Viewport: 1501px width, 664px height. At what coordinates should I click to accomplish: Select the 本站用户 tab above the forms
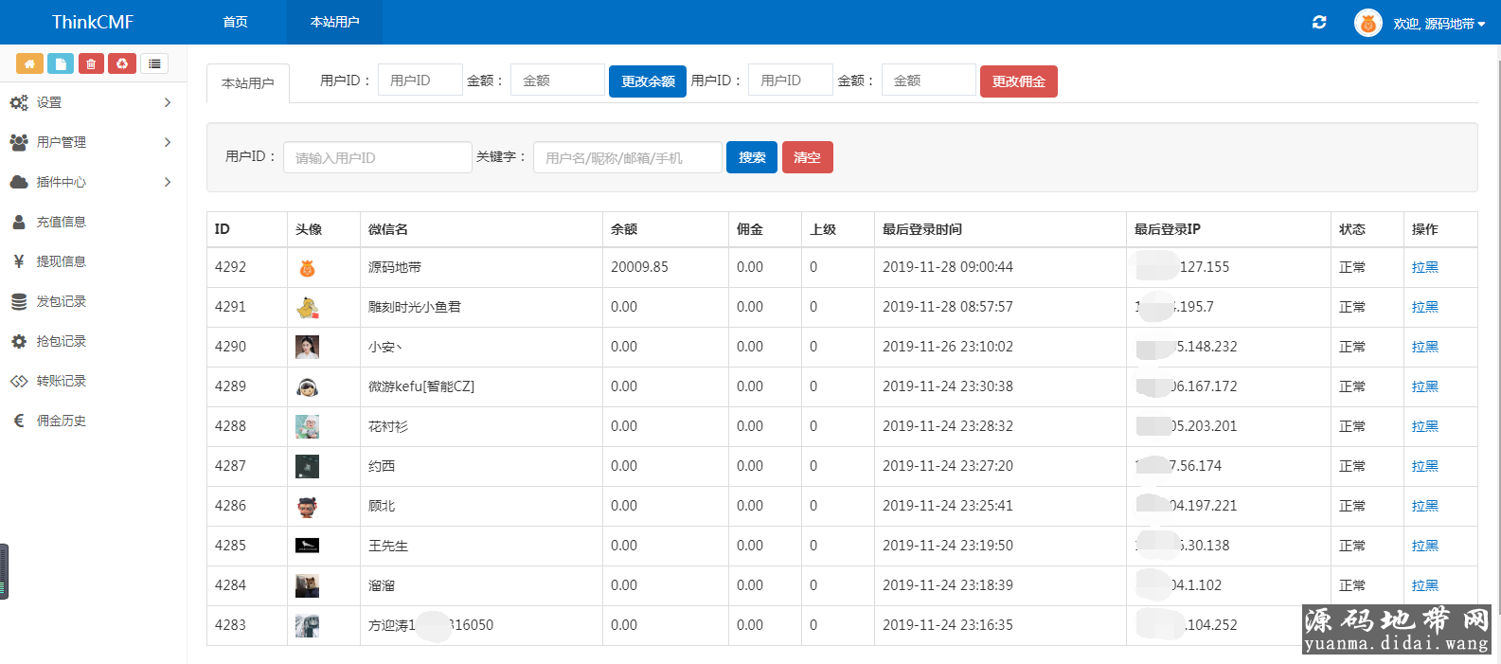coord(248,83)
